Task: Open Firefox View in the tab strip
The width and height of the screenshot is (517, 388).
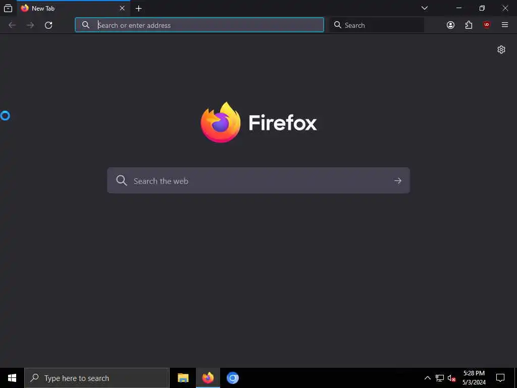Action: pos(8,8)
